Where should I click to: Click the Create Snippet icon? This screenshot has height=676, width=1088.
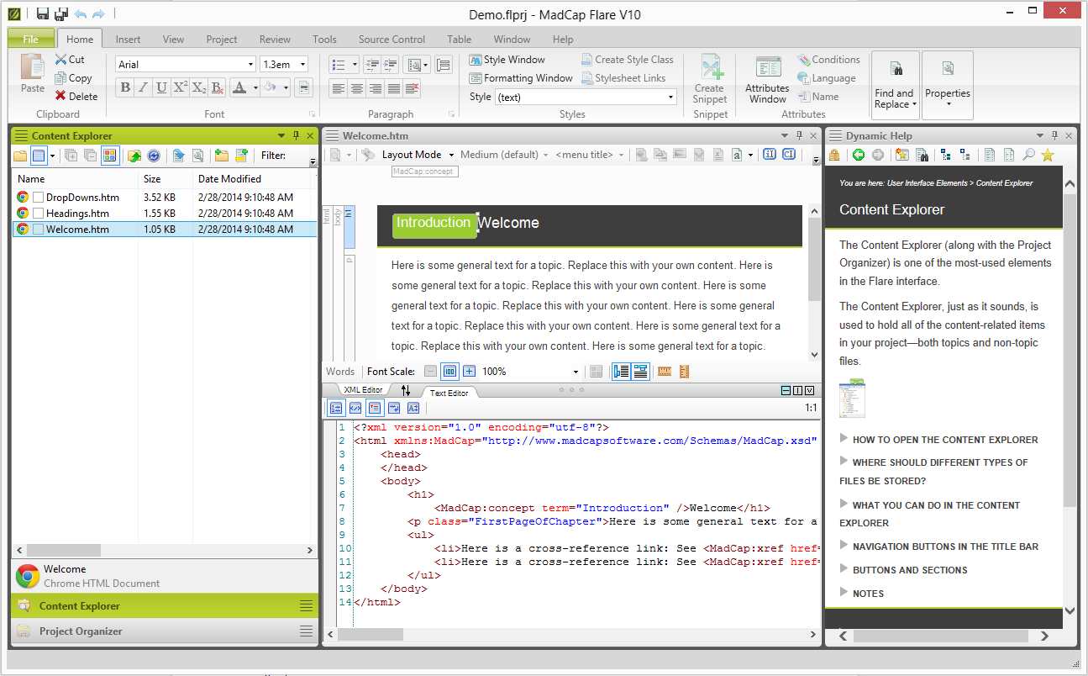pyautogui.click(x=712, y=67)
